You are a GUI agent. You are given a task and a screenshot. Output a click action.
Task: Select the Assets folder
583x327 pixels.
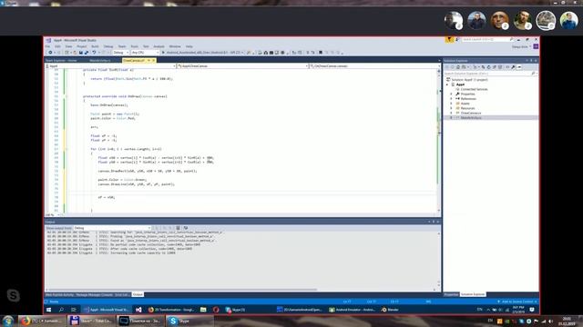[x=465, y=104]
